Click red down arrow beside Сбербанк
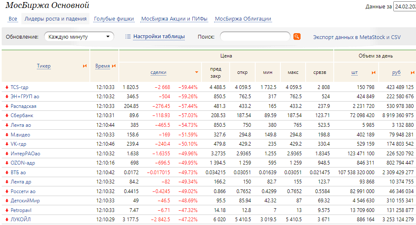Viewport: 416px width, 225px height. tap(7, 116)
